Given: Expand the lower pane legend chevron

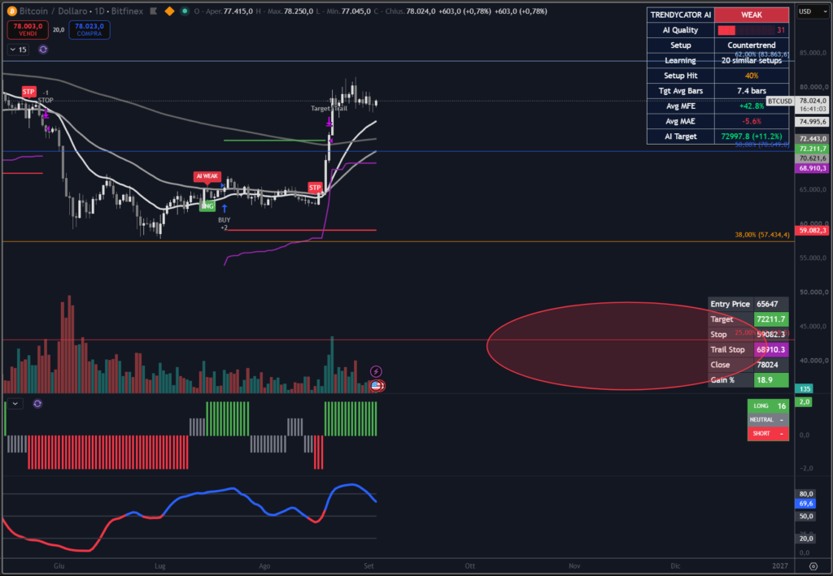Looking at the screenshot, I should (15, 404).
